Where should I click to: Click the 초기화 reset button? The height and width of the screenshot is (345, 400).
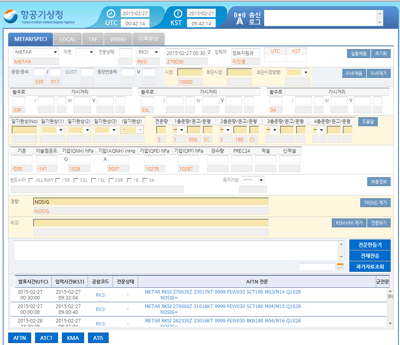381,54
